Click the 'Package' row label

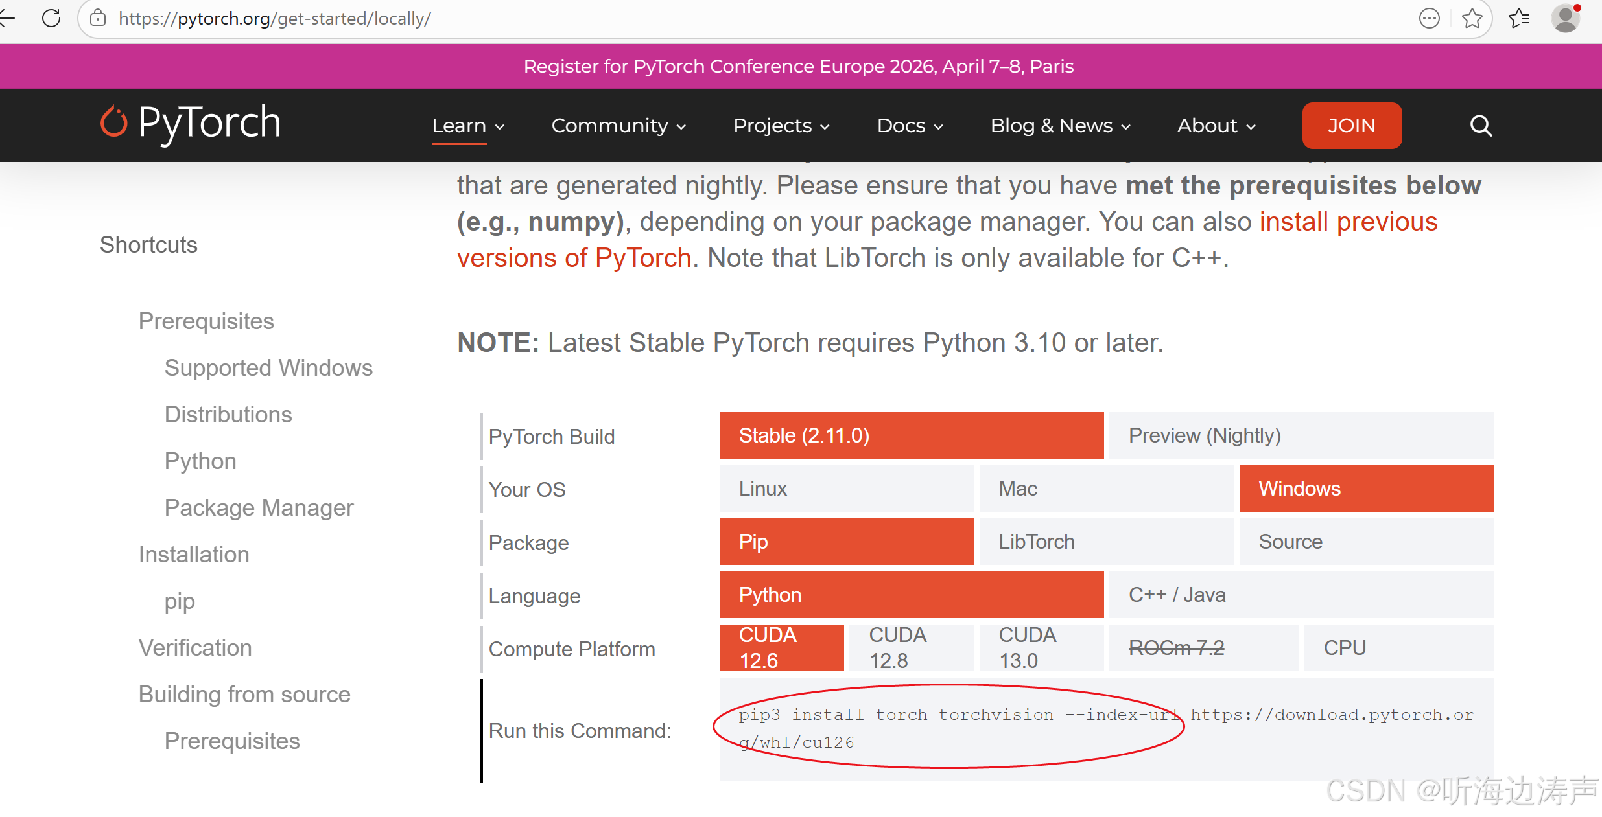(x=528, y=543)
